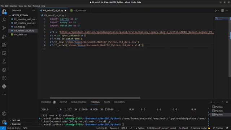Viewport: 231px width, 130px height.
Task: Open the View menu
Action: 21,6
